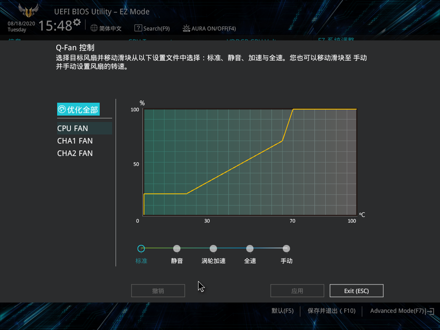Switch to 手动 manual fan mode
Image resolution: width=440 pixels, height=330 pixels.
[286, 249]
